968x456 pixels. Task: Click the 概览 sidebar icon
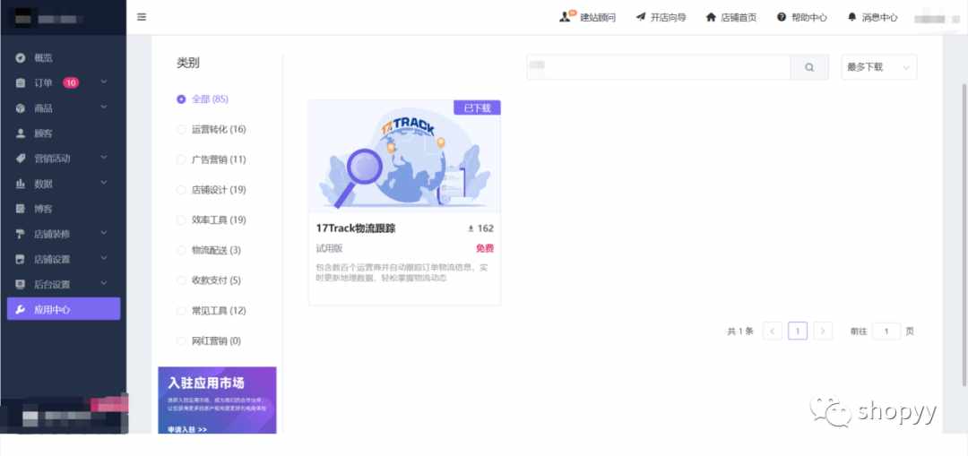[21, 58]
